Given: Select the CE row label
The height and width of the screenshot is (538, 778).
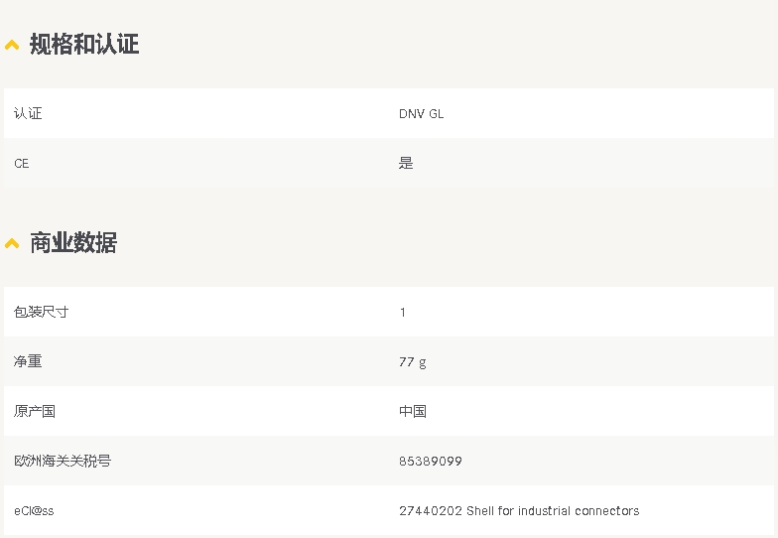Looking at the screenshot, I should pos(22,163).
